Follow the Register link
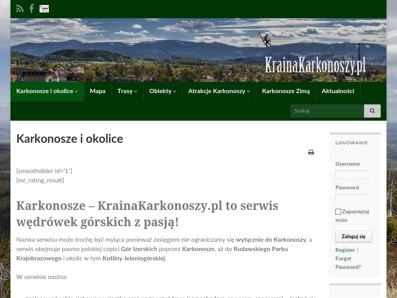This screenshot has height=298, width=397. [345, 250]
